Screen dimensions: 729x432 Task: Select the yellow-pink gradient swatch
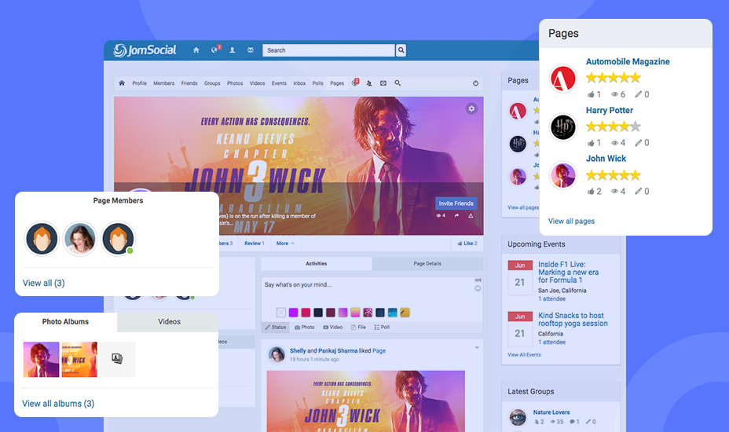(355, 313)
